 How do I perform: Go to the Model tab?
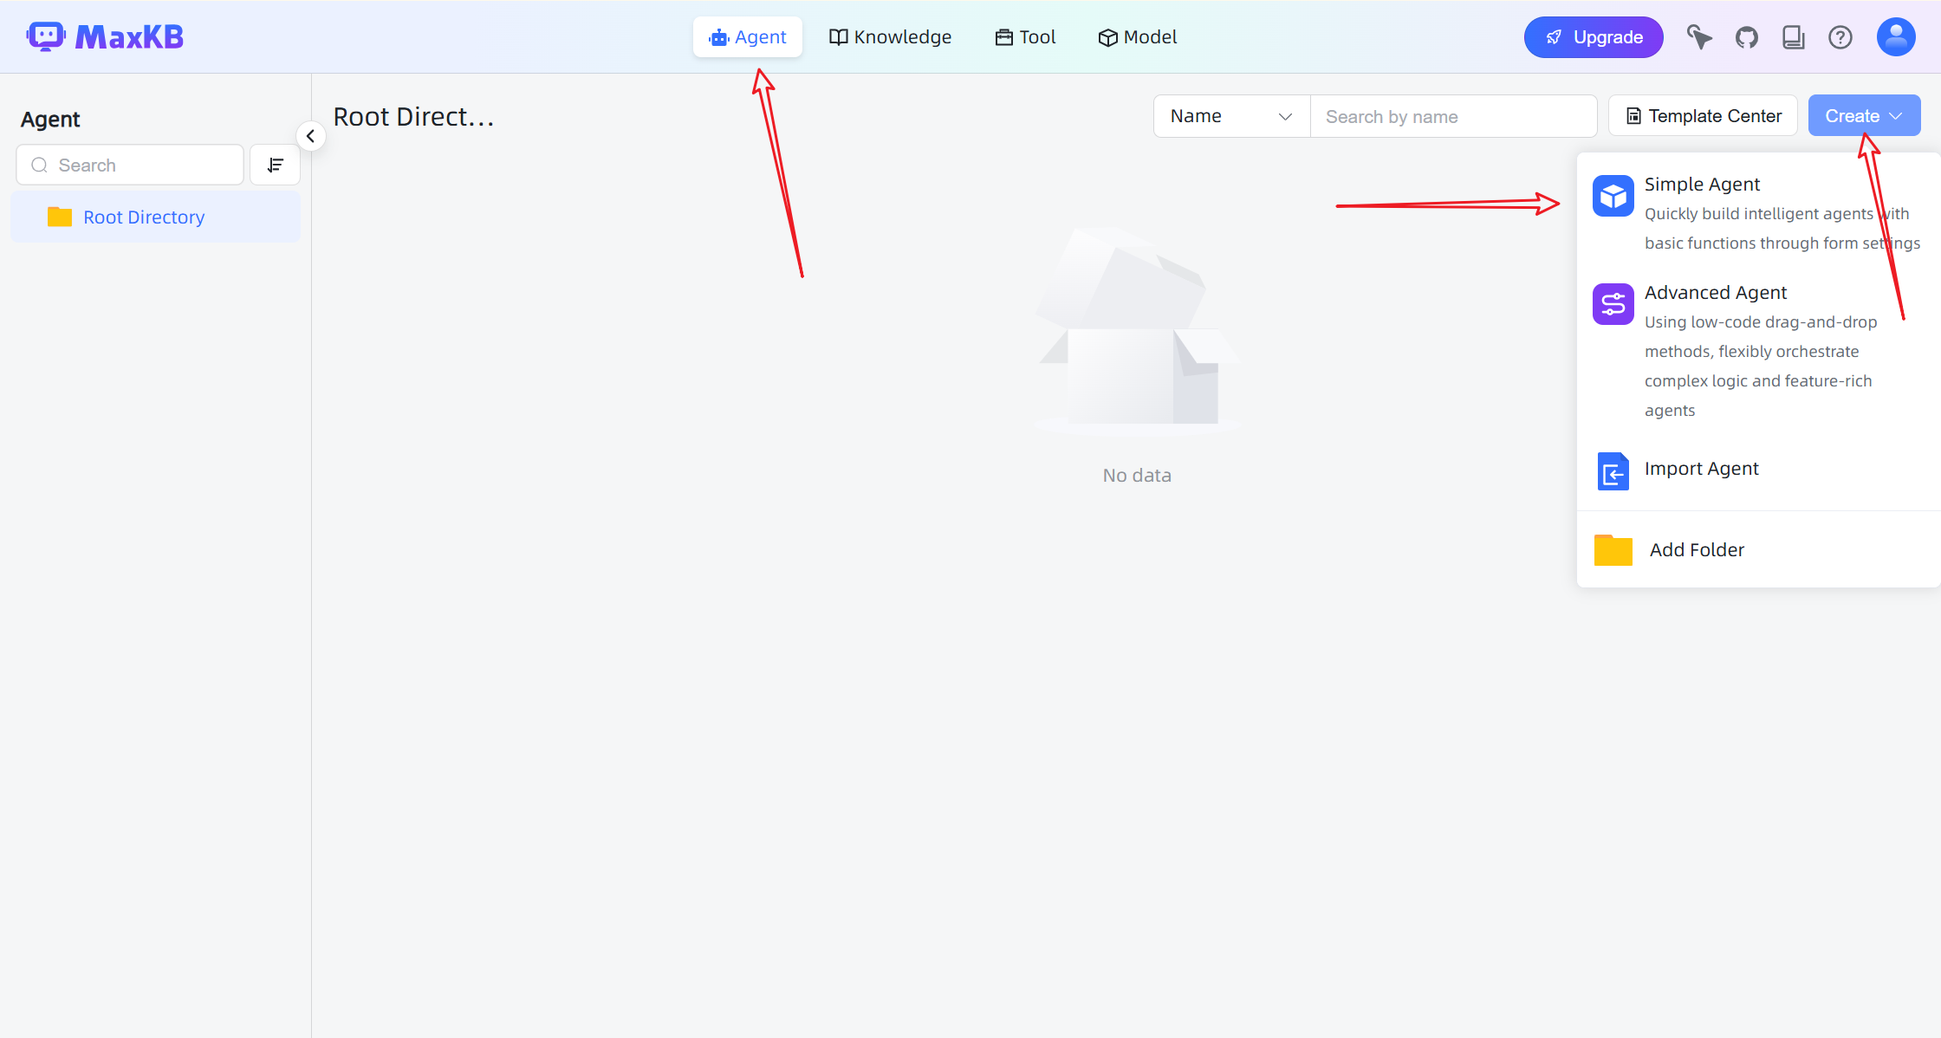coord(1137,37)
